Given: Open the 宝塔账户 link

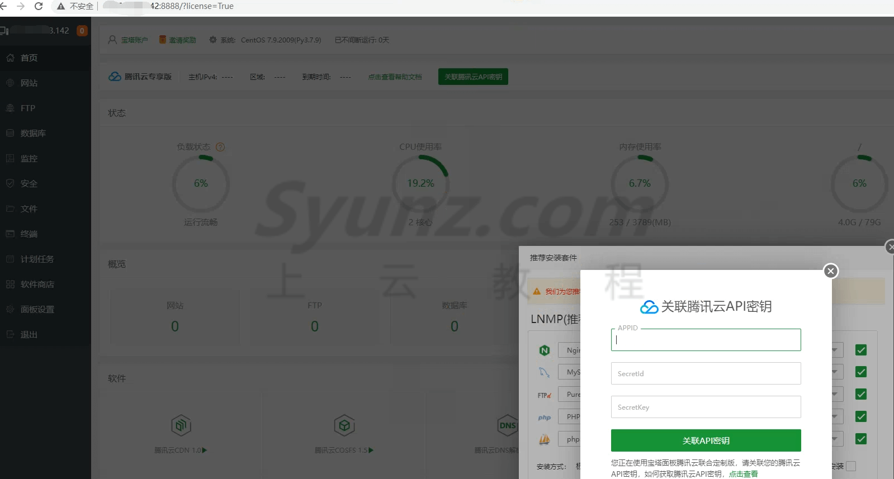Looking at the screenshot, I should point(134,40).
